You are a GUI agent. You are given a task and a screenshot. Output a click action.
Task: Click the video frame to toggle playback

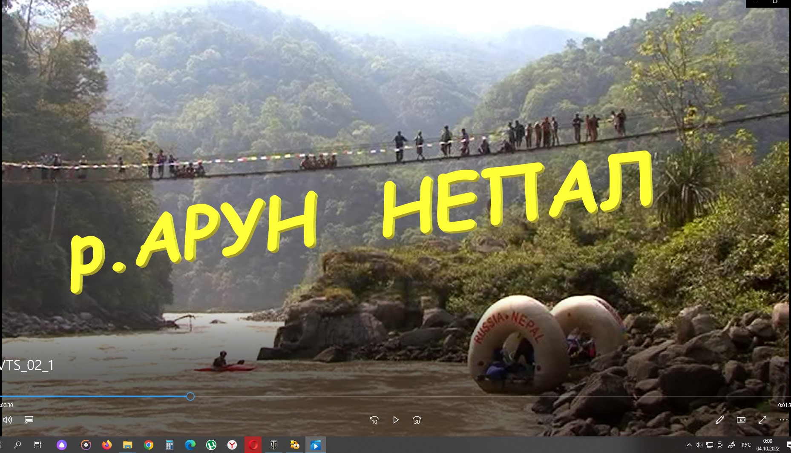pyautogui.click(x=395, y=196)
